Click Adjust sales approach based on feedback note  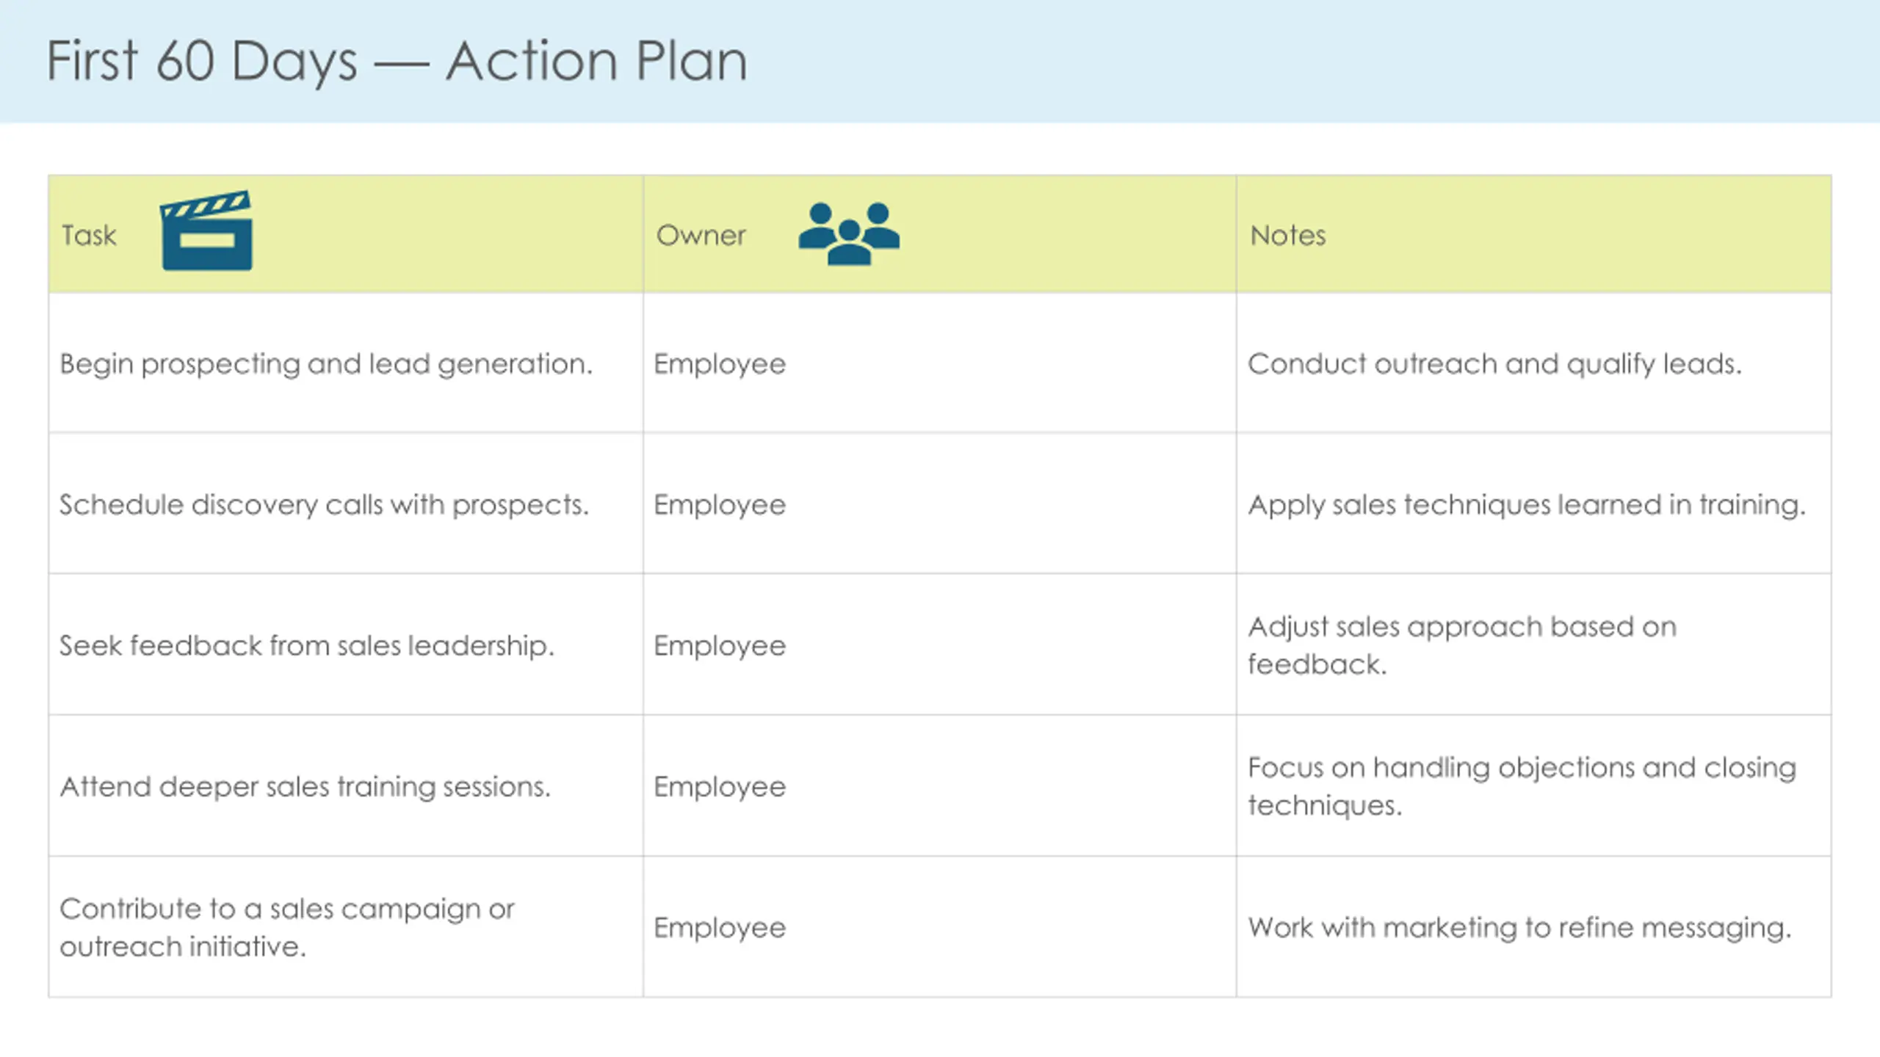(x=1462, y=645)
